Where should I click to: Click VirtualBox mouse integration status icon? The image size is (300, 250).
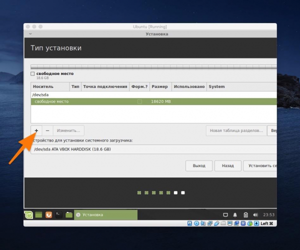250,223
